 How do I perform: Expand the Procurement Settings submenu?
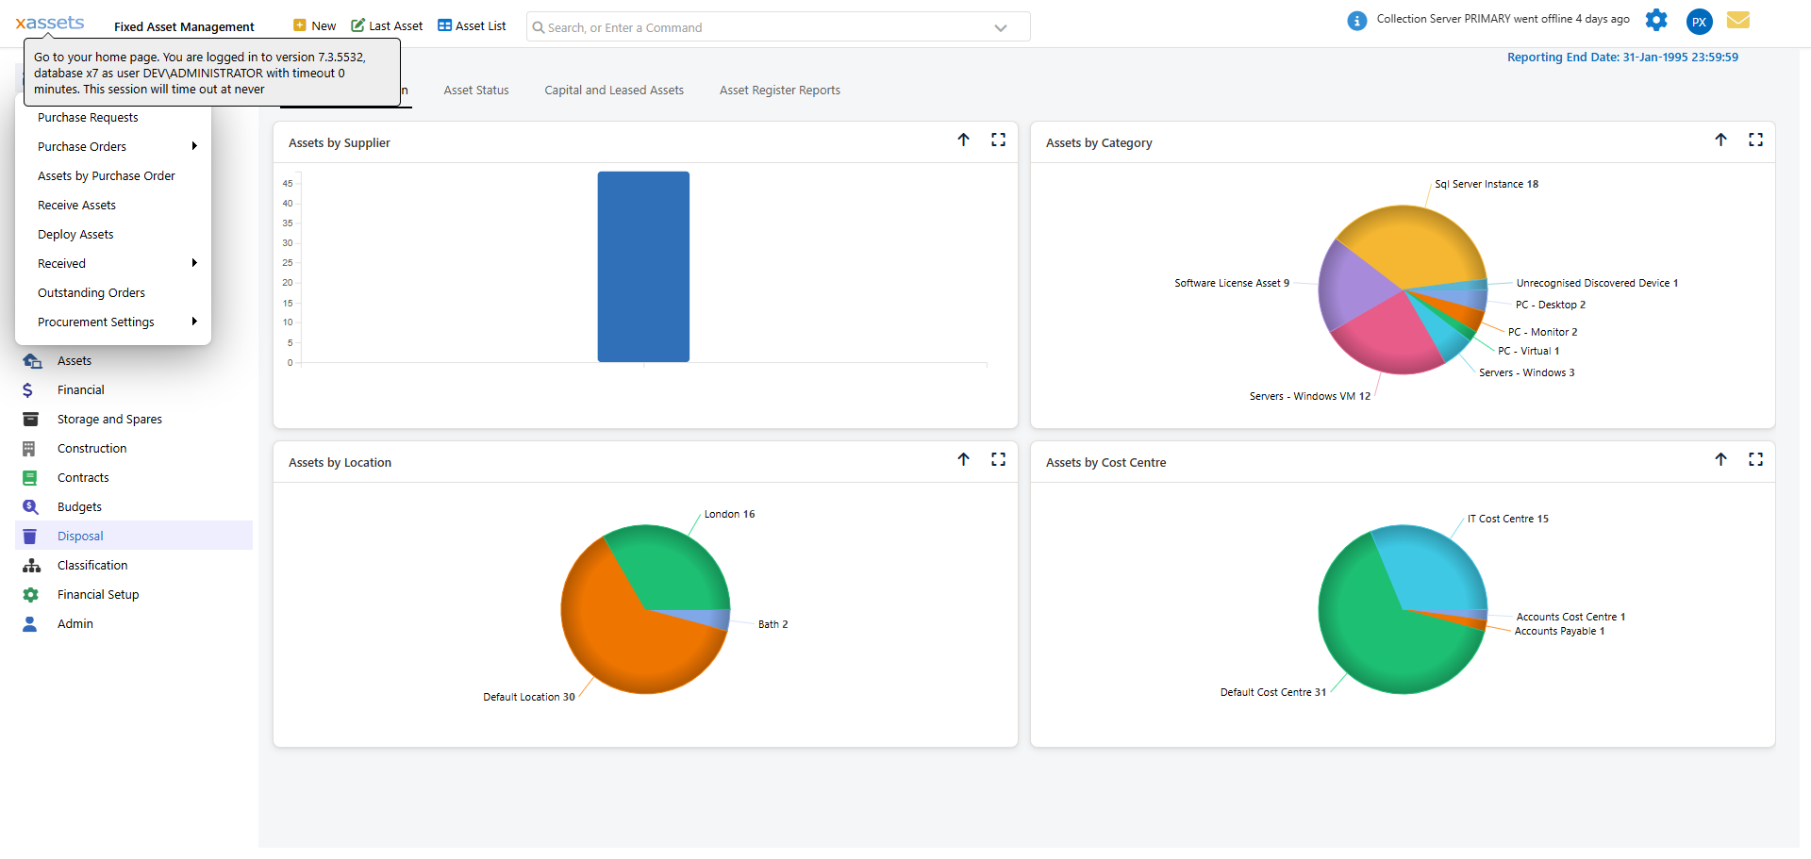pyautogui.click(x=193, y=322)
